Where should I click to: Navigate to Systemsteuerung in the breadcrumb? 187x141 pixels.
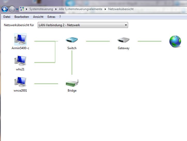tap(41, 9)
